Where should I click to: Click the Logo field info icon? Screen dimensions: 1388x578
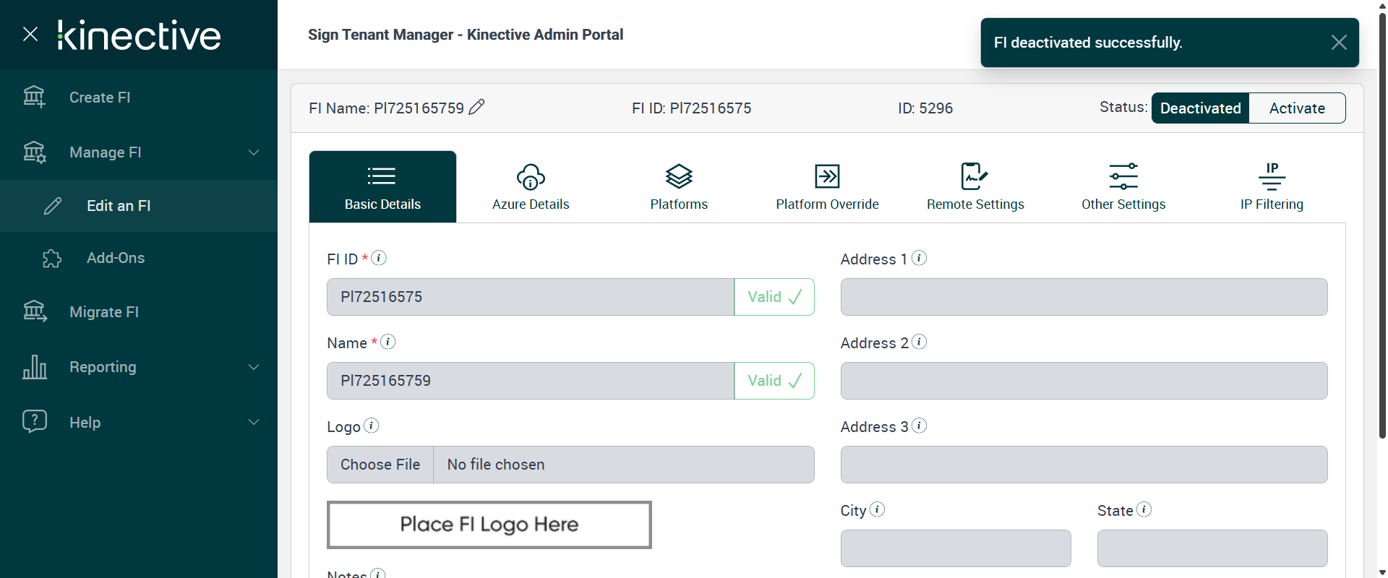tap(371, 426)
